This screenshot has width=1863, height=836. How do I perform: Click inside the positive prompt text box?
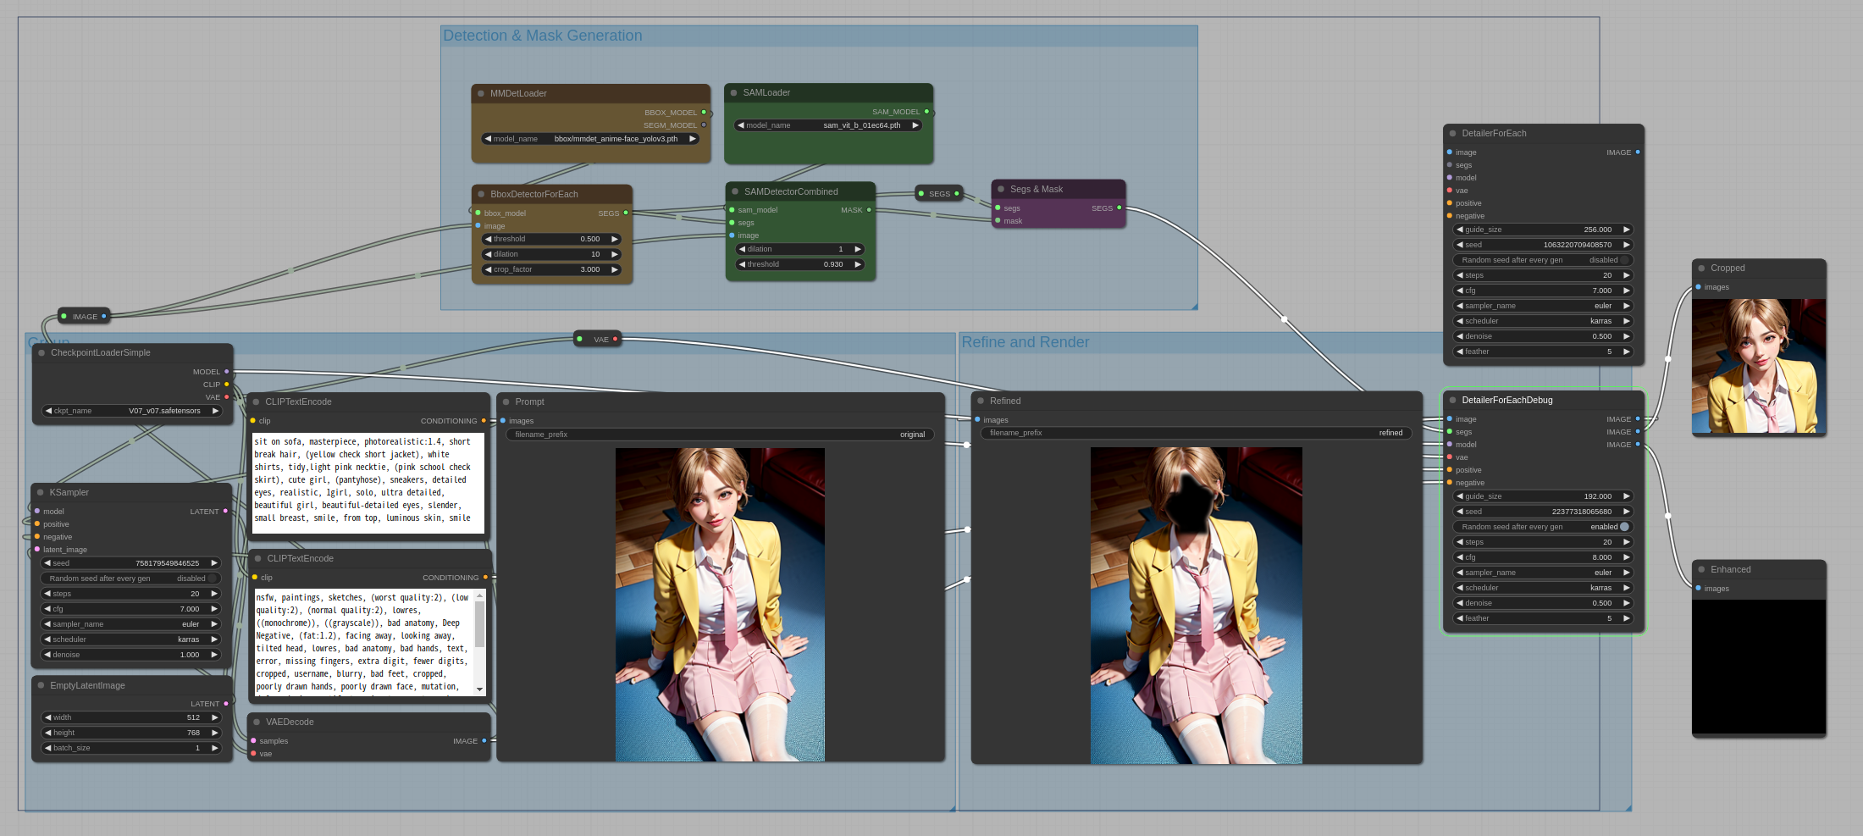[x=368, y=483]
